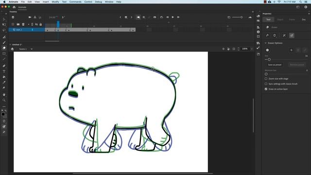
Task: Open the Insert menu
Action: click(x=46, y=2)
